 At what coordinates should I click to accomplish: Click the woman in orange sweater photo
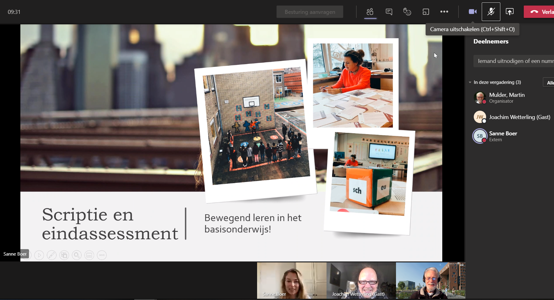pos(353,85)
